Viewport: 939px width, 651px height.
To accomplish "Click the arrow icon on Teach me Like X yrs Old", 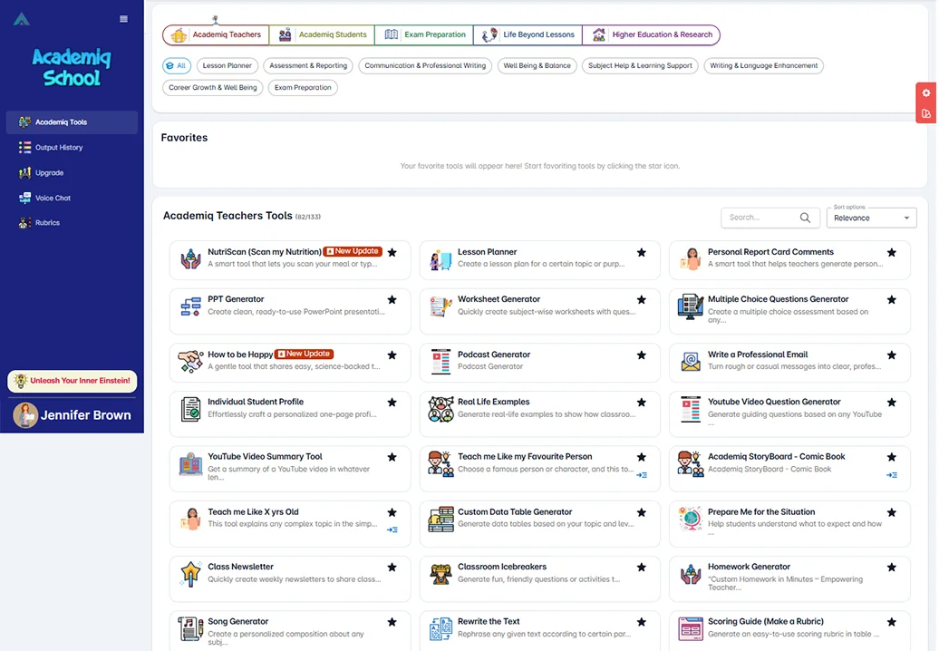I will pos(392,530).
